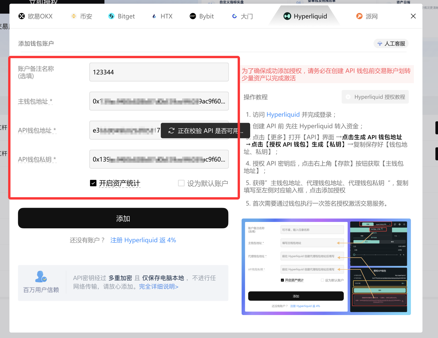Click the HTX flame logo icon

(x=154, y=16)
